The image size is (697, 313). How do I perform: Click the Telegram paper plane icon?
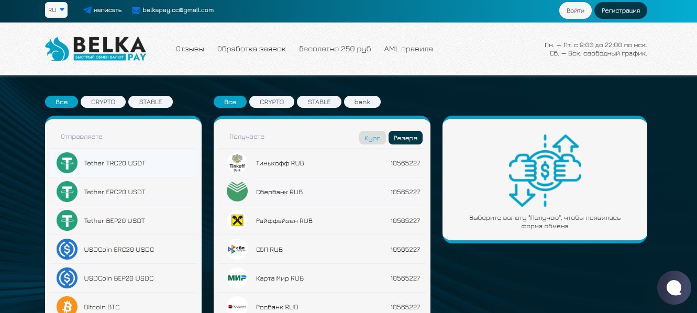[x=87, y=10]
